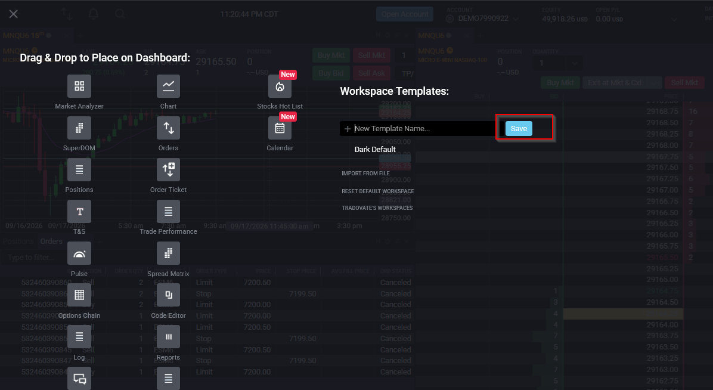This screenshot has height=390, width=713.
Task: Select the Reports module icon
Action: (x=168, y=337)
